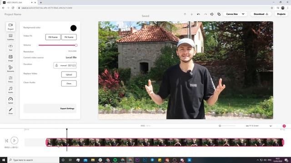Open the Canvas Size dropdown
Image resolution: width=291 pixels, height=163 pixels.
coord(235,14)
